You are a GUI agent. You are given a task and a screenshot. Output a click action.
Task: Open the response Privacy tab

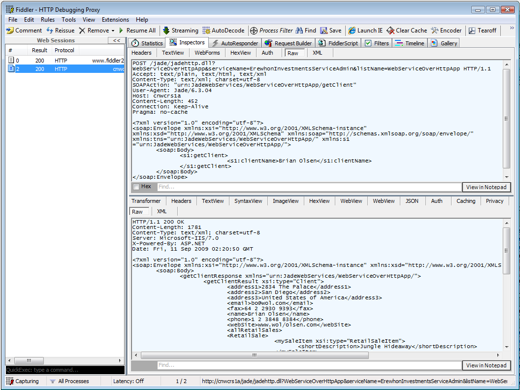[494, 201]
